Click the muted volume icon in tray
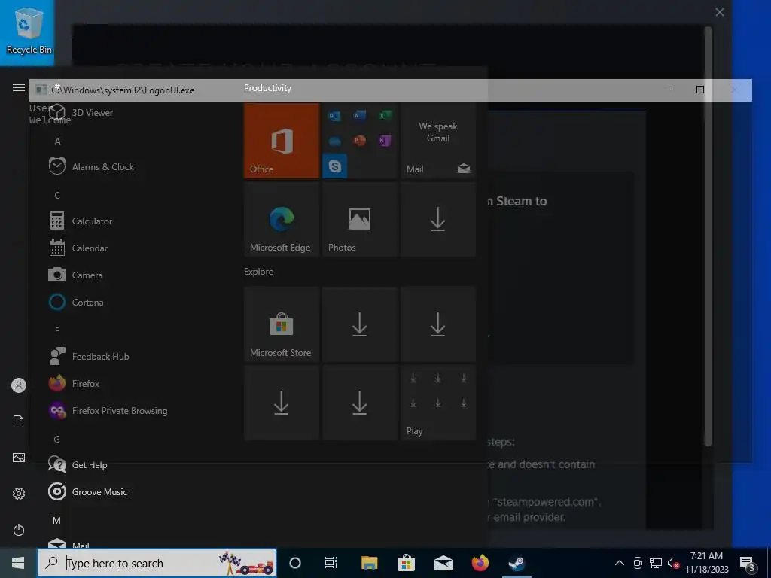Screen dimensions: 771x578 (673, 563)
